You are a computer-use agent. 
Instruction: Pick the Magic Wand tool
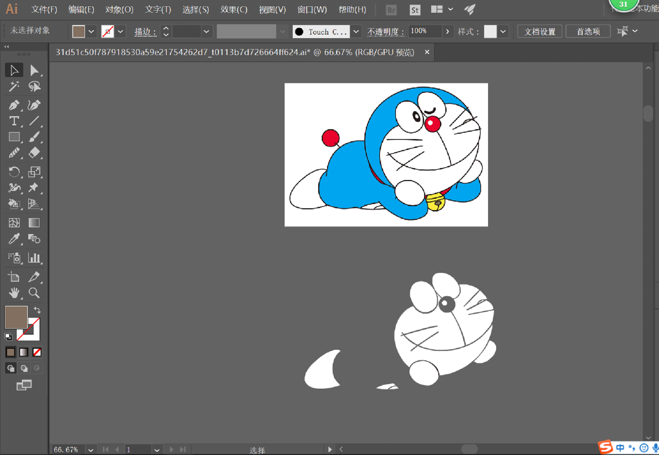pyautogui.click(x=14, y=86)
